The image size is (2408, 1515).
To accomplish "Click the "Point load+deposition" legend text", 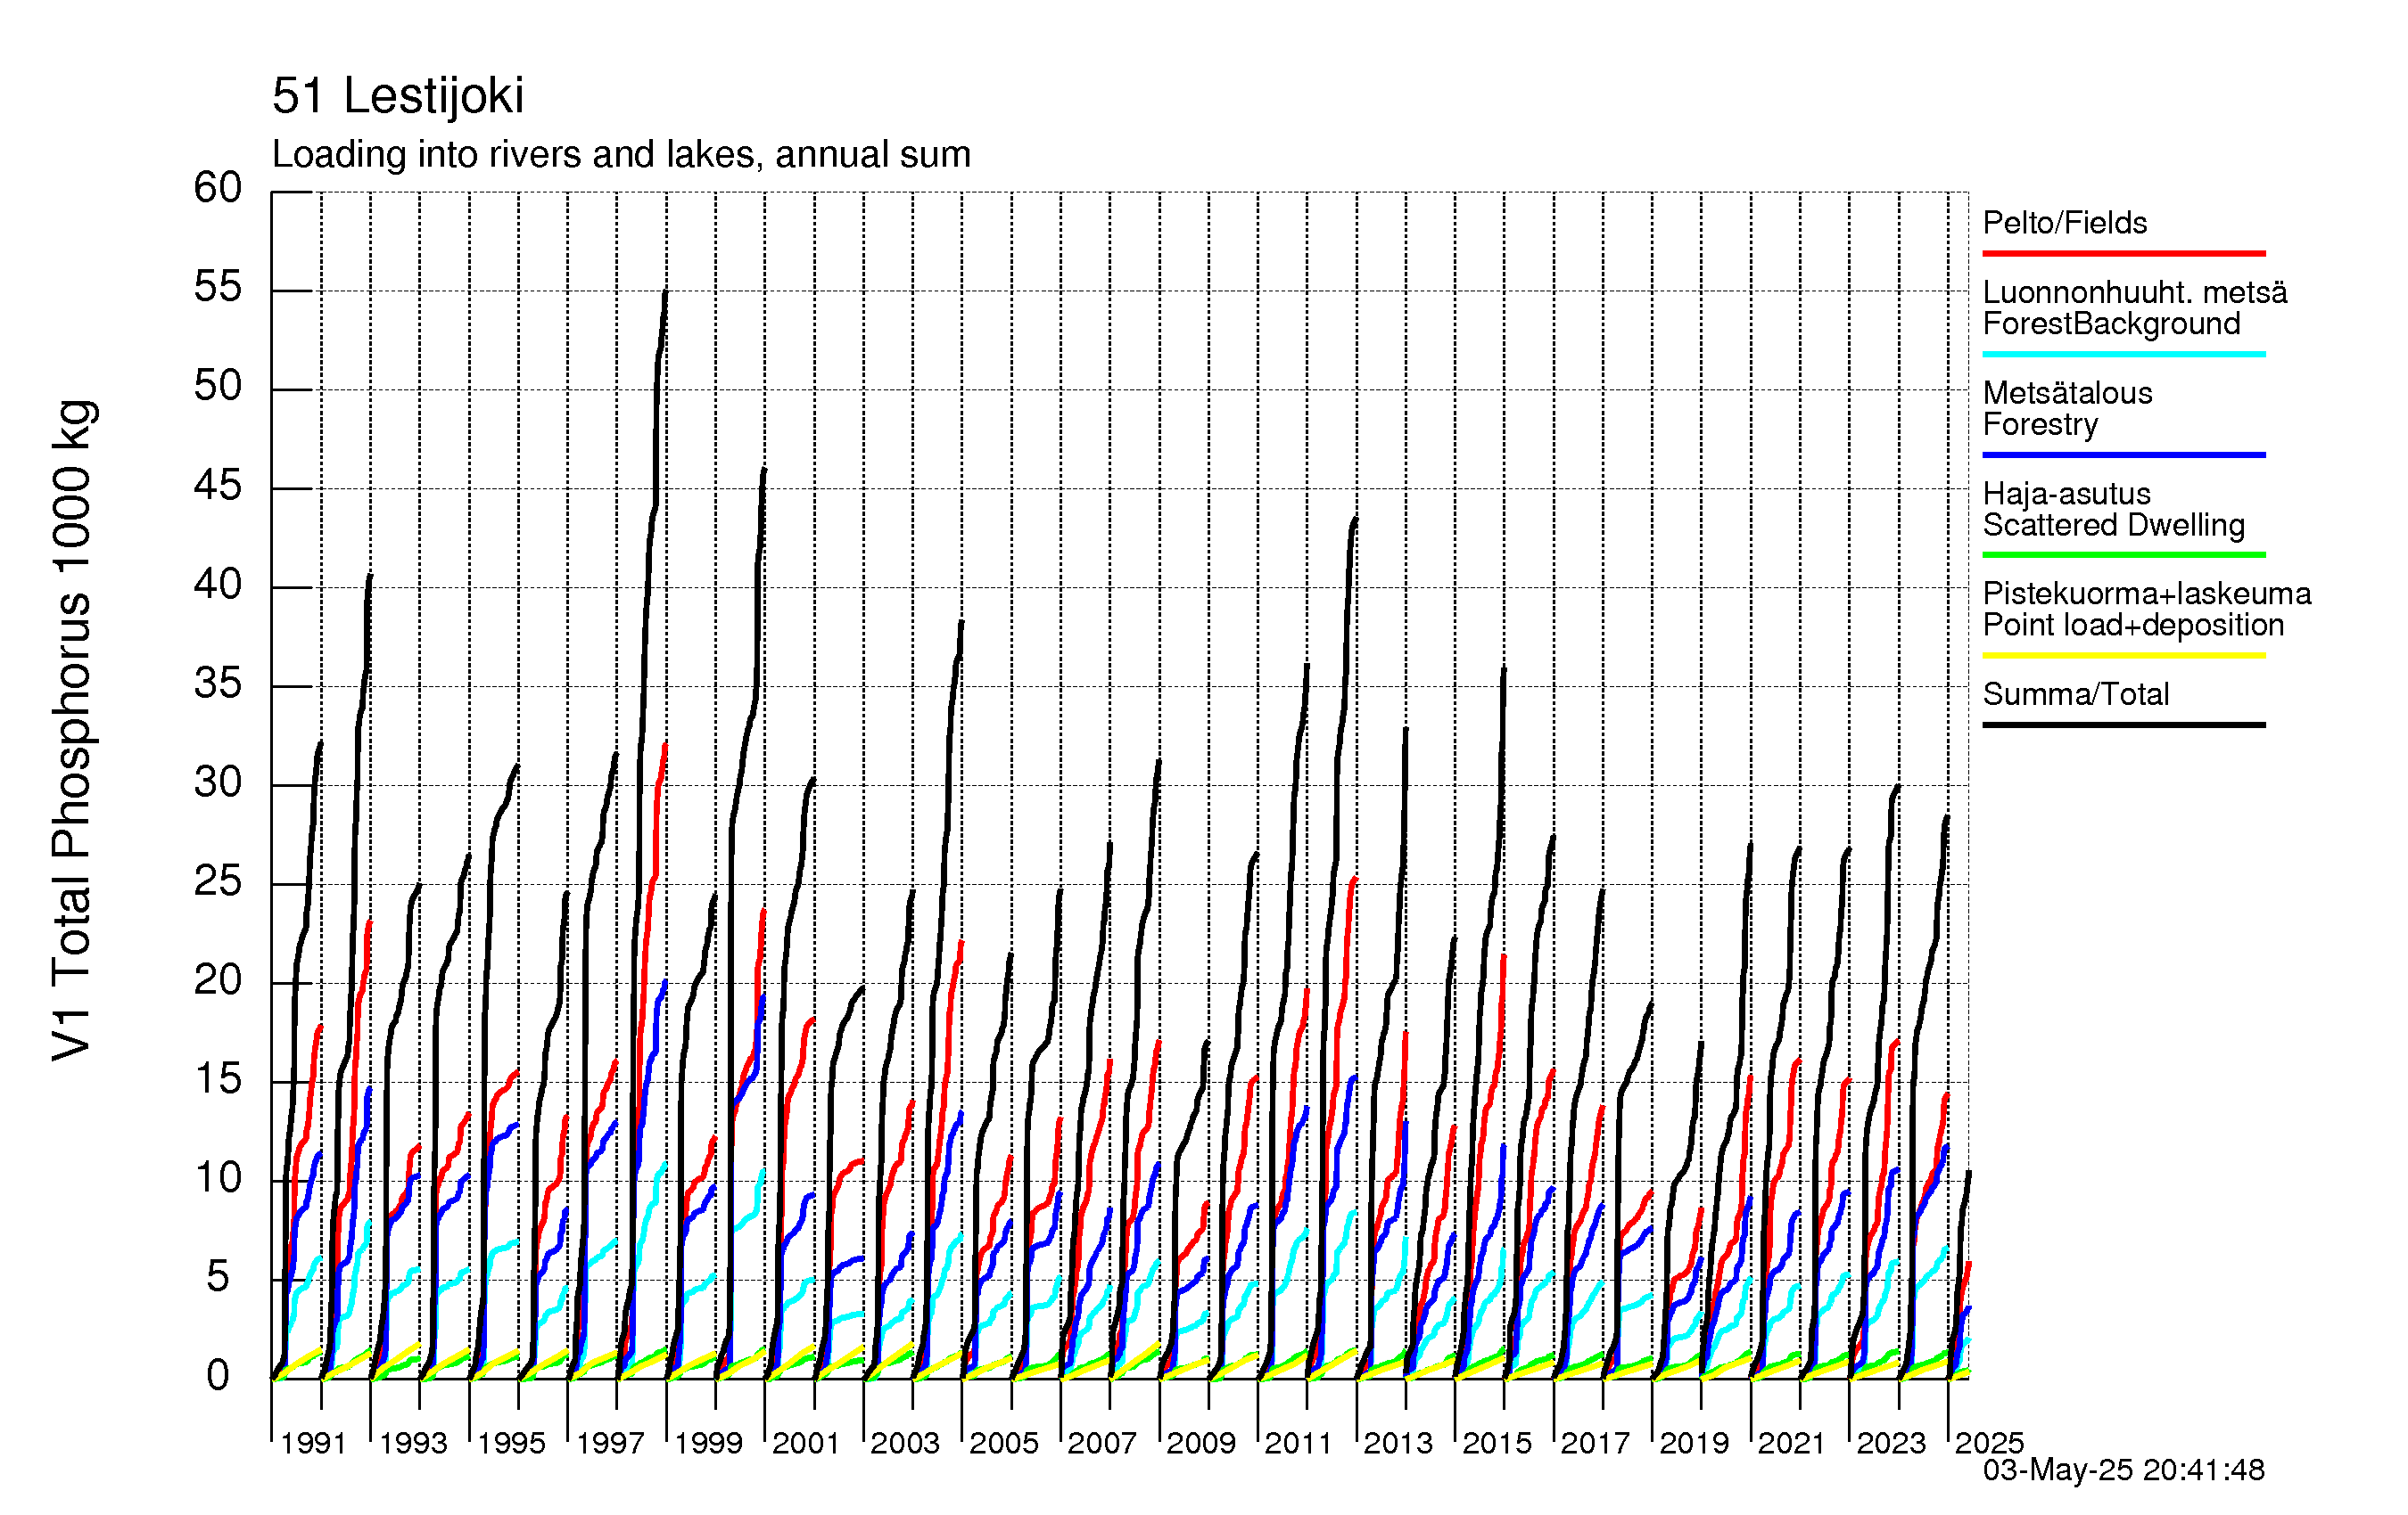I will 2134,626.
